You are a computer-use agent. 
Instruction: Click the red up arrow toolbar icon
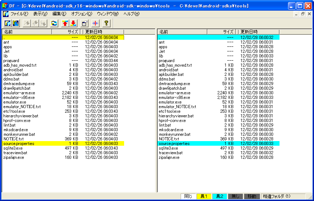[x=65, y=23]
